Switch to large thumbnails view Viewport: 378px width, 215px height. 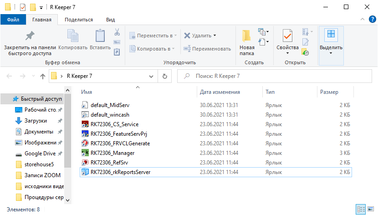click(372, 209)
